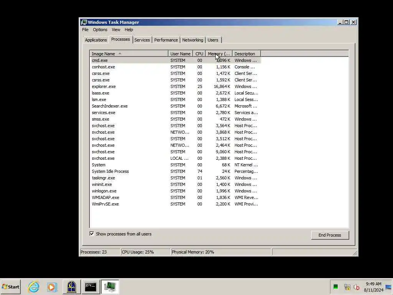Open the Help menu
Screen dimensions: 393x295
point(129,30)
